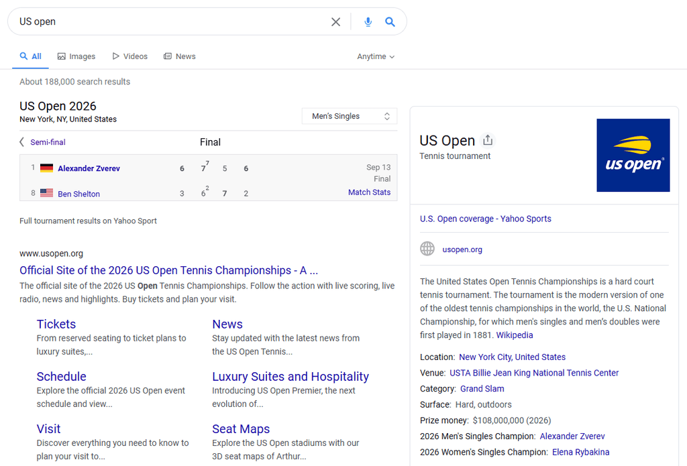
Task: Click the US Open logo image
Action: pyautogui.click(x=633, y=155)
